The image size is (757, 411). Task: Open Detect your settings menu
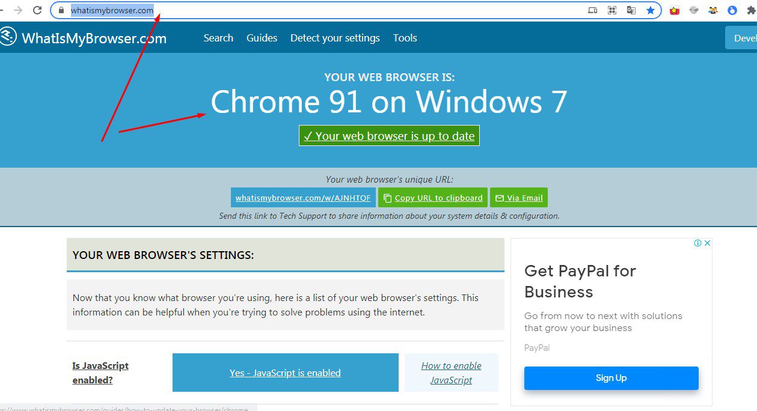(x=335, y=38)
